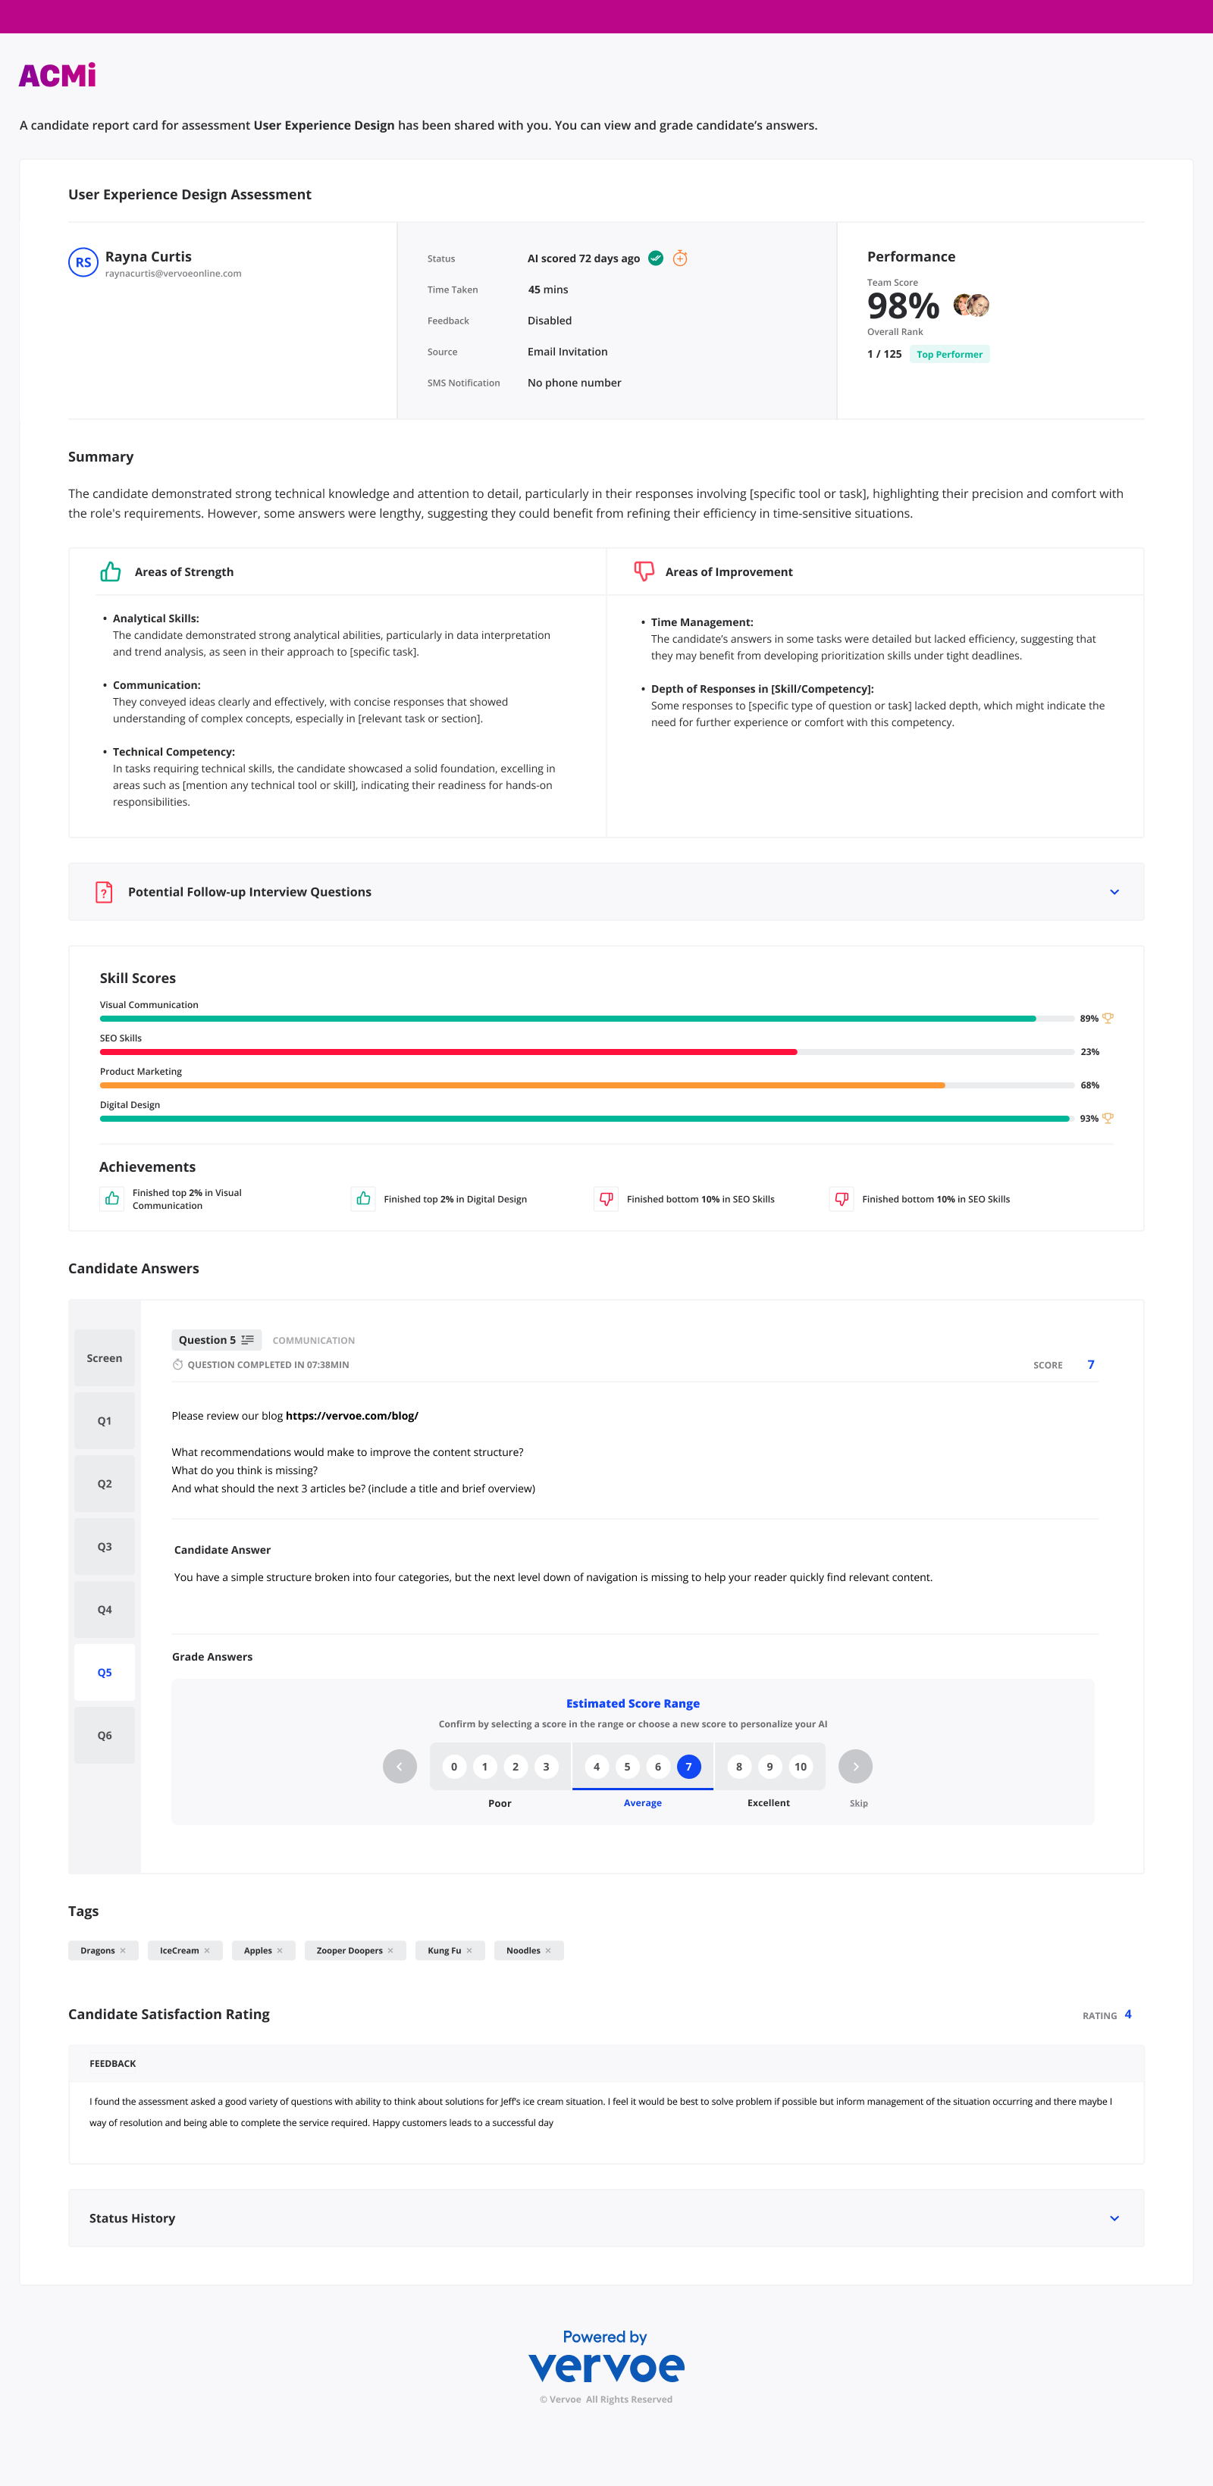1213x2486 pixels.
Task: Click the orange timer icon beside status
Action: tap(680, 258)
